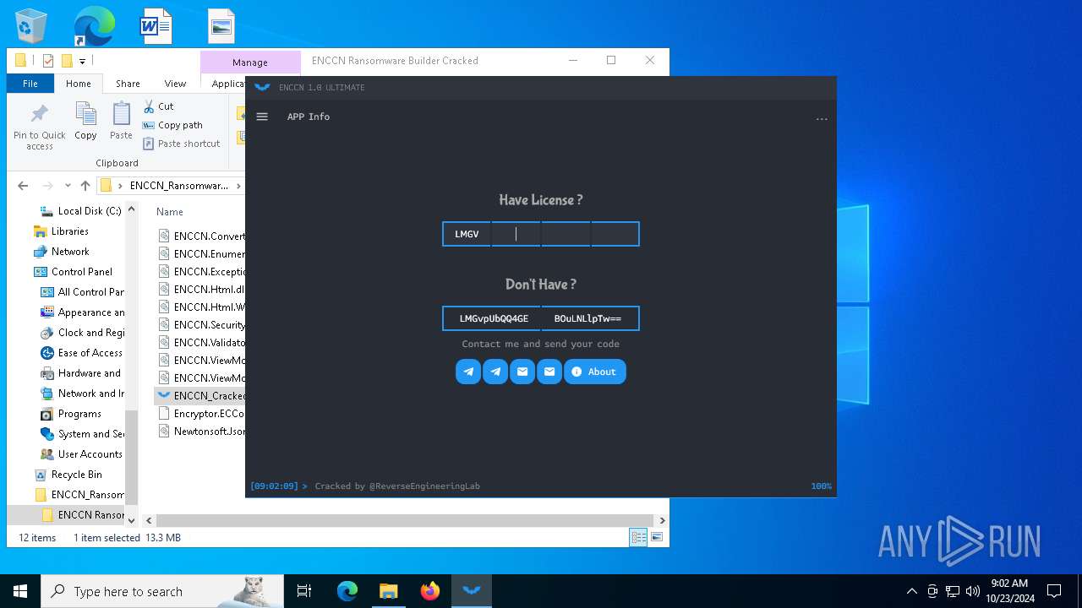This screenshot has height=608, width=1082.
Task: Click the second email contact icon
Action: (x=549, y=372)
